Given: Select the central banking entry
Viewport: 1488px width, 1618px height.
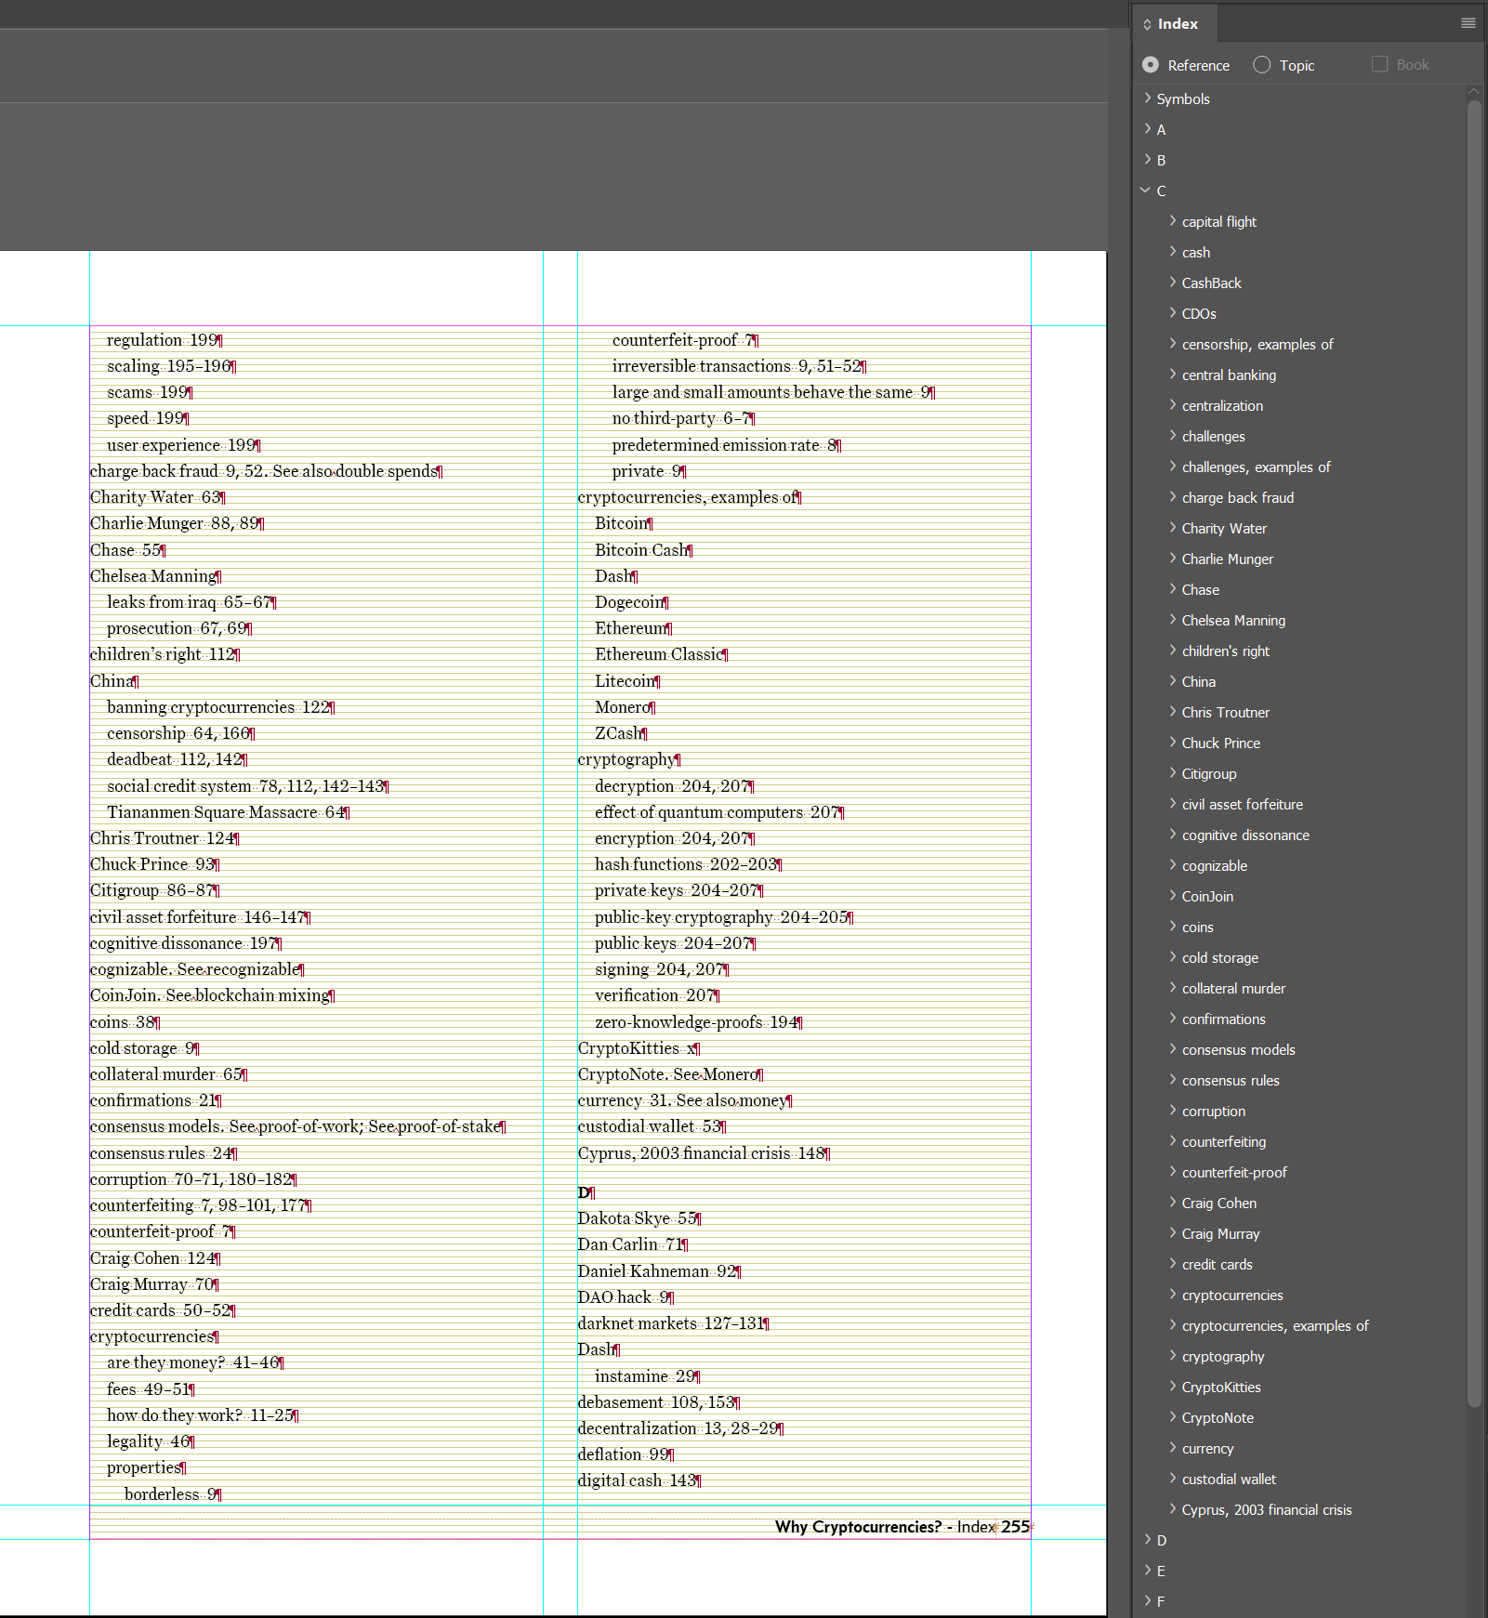Looking at the screenshot, I should coord(1229,375).
